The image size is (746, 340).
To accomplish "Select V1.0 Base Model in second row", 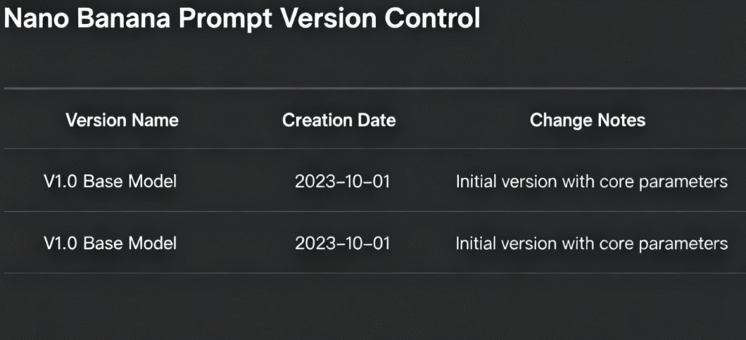I will click(x=110, y=242).
